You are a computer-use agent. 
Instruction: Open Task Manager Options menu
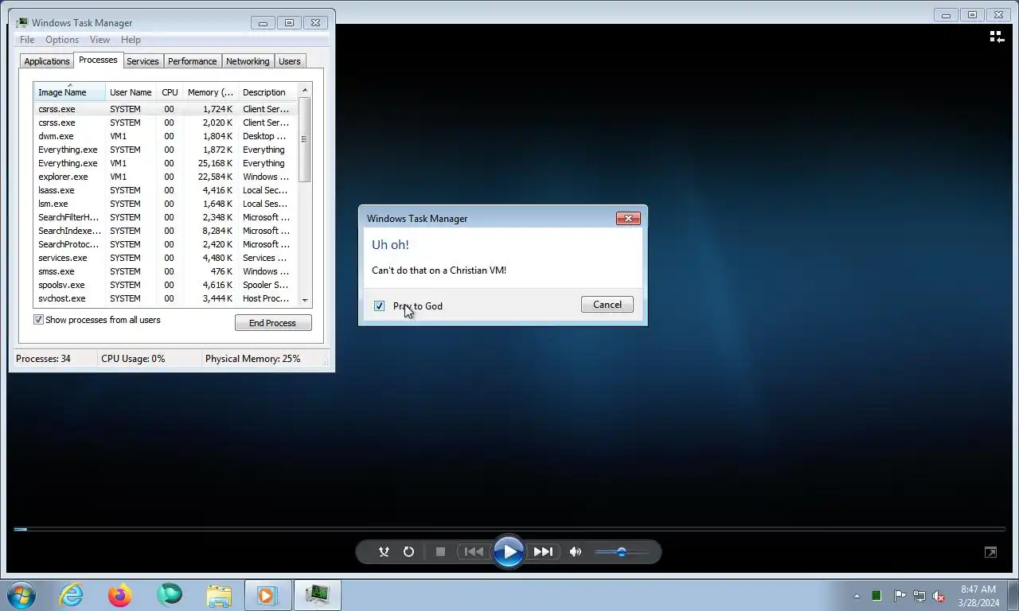[x=62, y=40]
